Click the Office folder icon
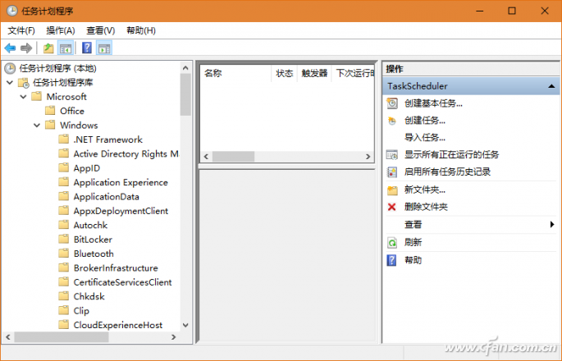 click(x=50, y=111)
